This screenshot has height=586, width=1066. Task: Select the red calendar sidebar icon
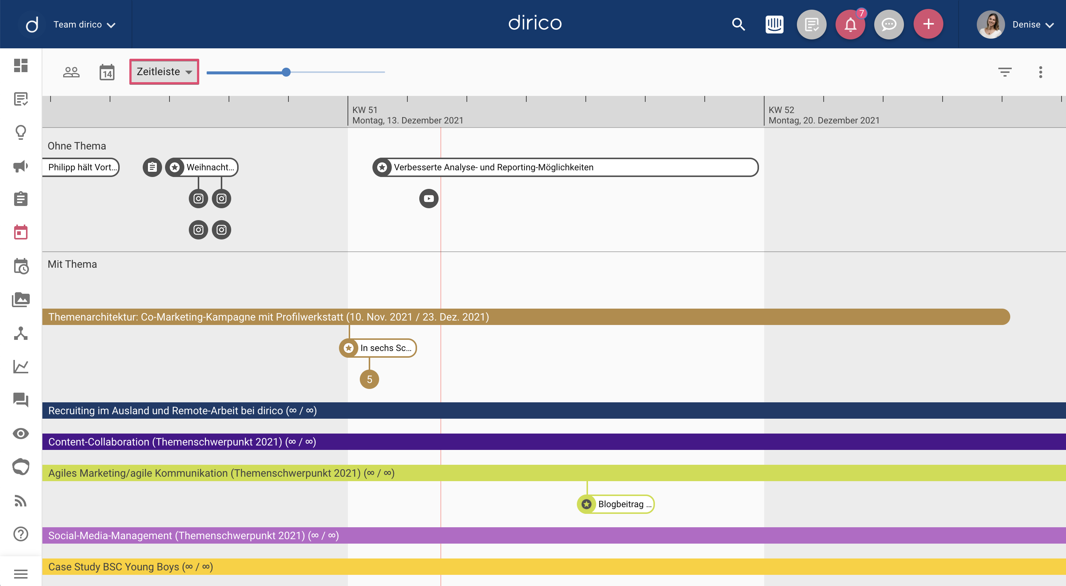click(21, 232)
